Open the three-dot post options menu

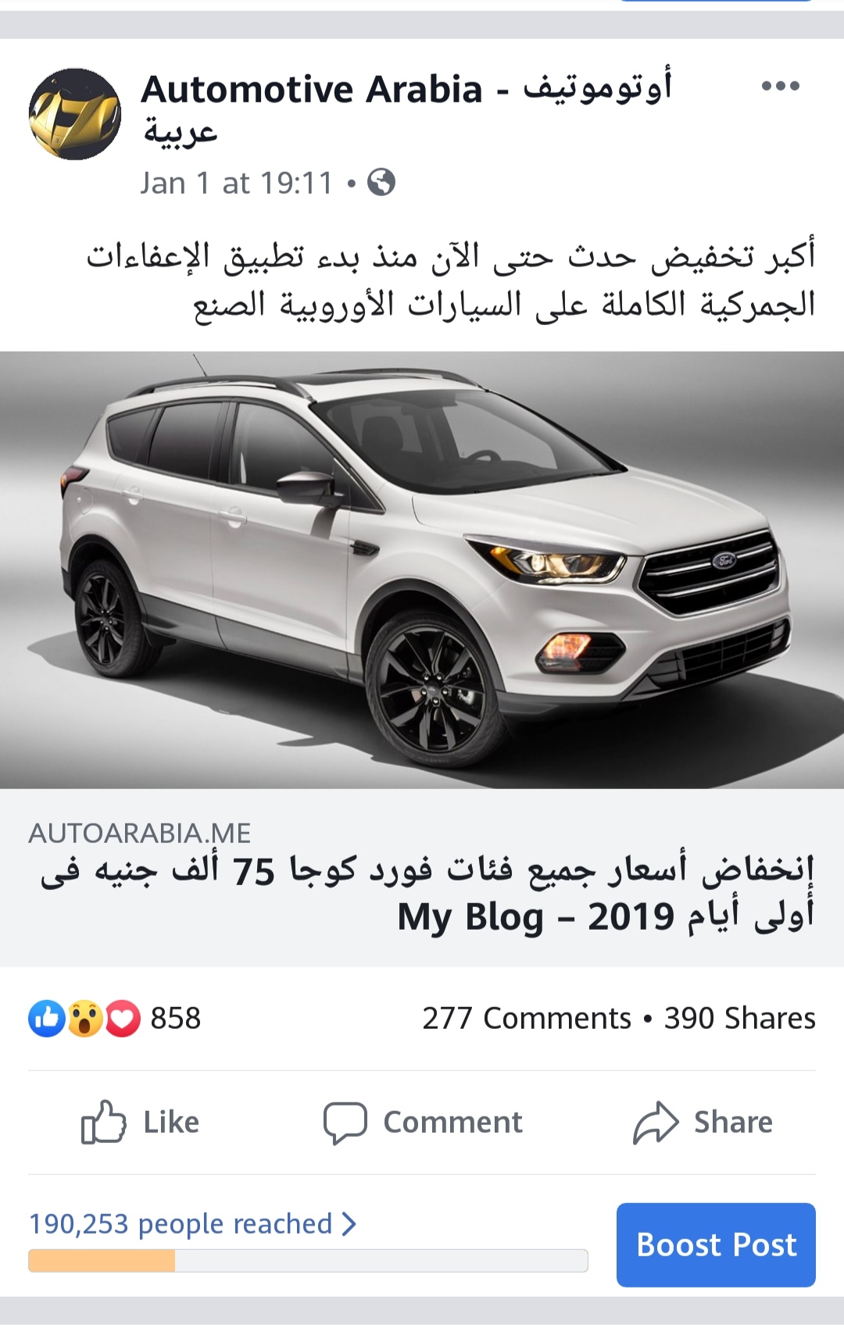[780, 86]
